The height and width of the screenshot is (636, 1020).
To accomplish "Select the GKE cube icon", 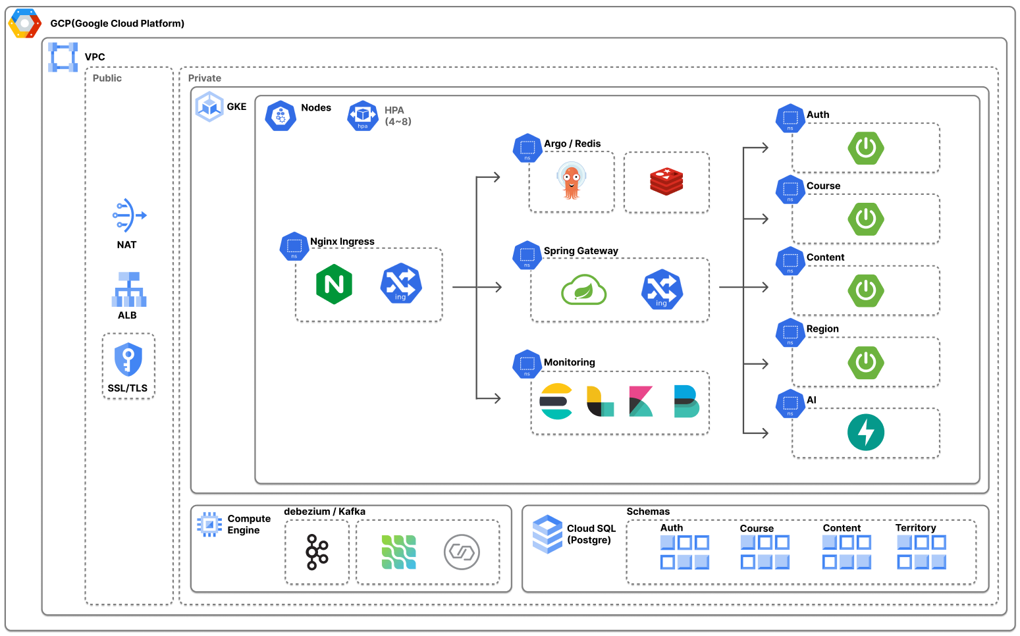I will tap(209, 107).
